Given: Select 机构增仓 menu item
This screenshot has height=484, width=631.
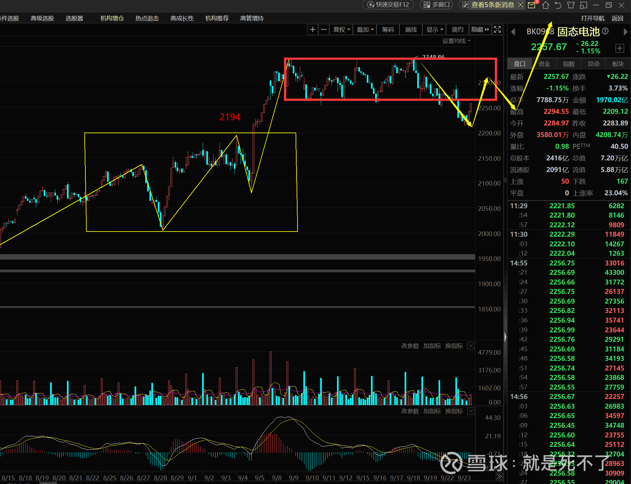Looking at the screenshot, I should click(112, 18).
